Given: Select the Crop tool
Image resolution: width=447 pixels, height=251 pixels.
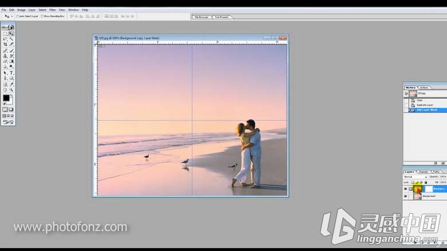Looking at the screenshot, I should click(x=5, y=44).
